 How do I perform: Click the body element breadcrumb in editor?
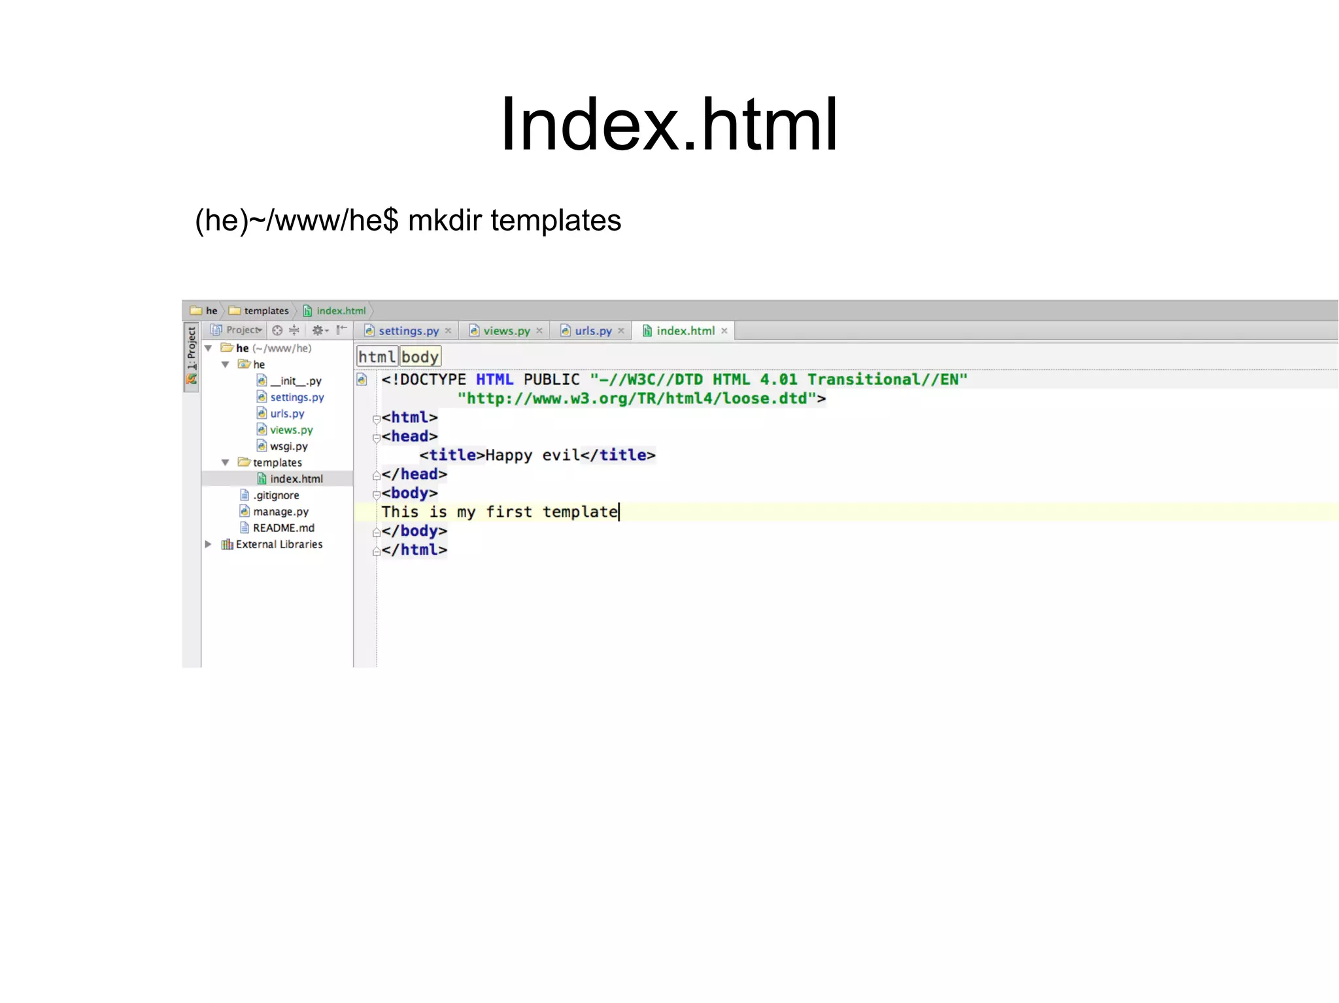[420, 357]
